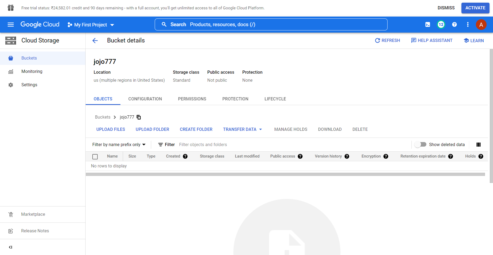Viewport: 493px width, 255px height.
Task: Copy the jojo777 bucket path icon
Action: coord(139,117)
